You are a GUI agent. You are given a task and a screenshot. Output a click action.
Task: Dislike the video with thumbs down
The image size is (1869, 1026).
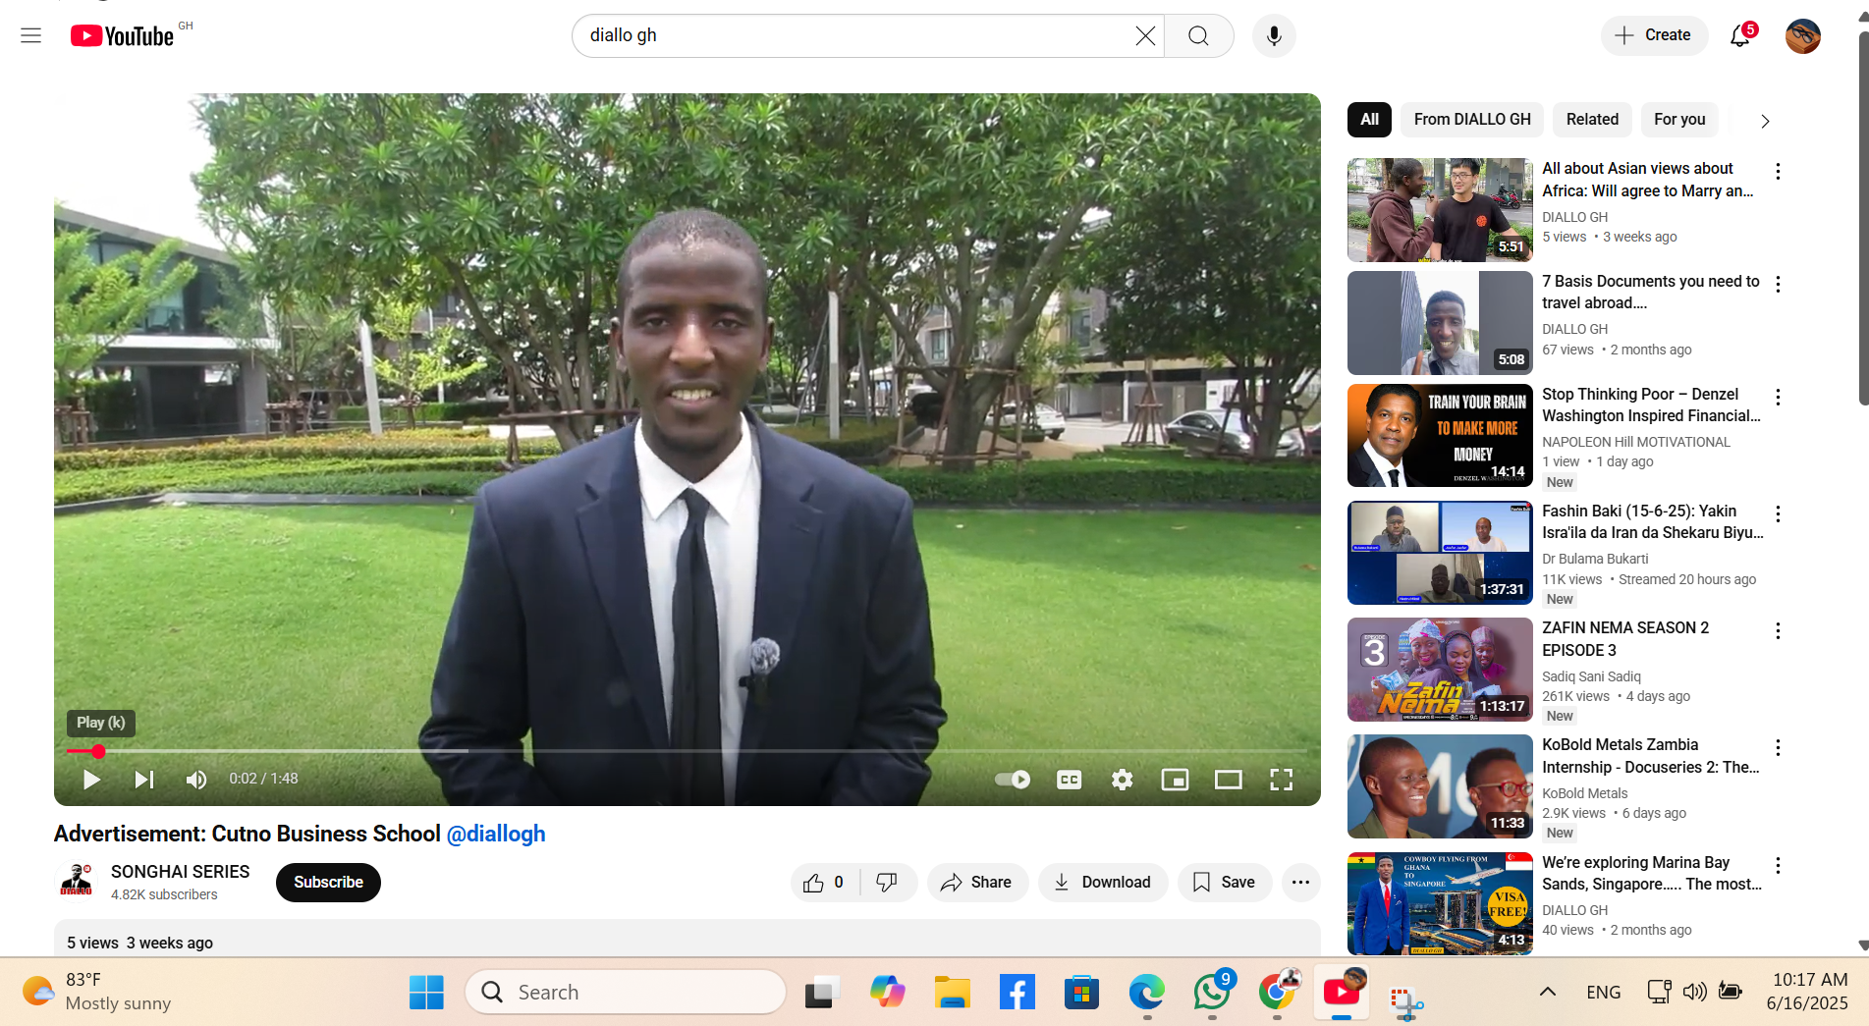[887, 883]
